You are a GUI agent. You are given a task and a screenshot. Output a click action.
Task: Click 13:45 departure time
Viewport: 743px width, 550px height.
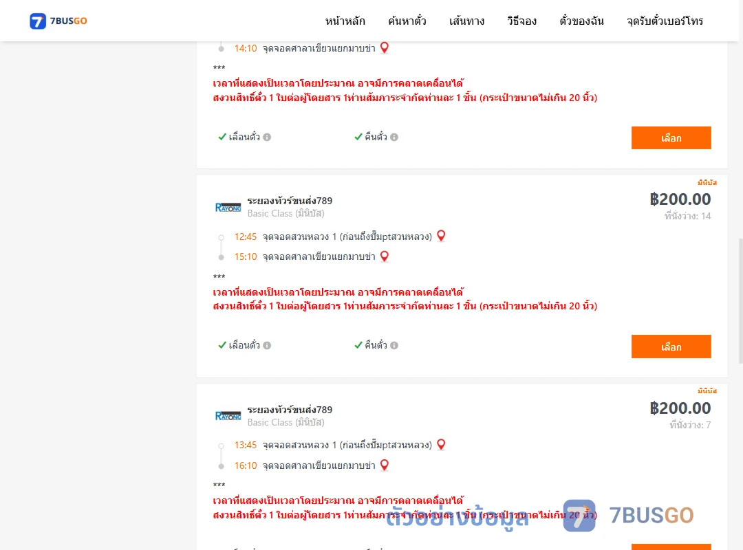(246, 445)
